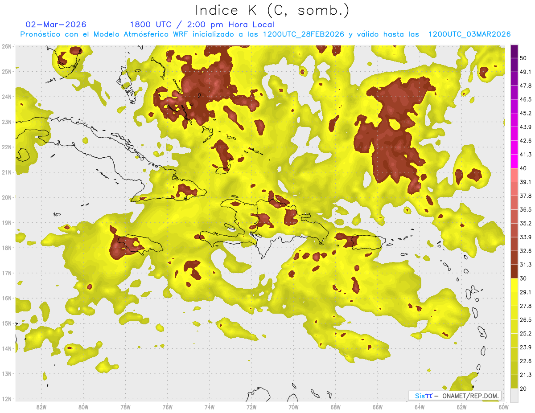Click the '35.2' color scale label
The width and height of the screenshot is (535, 413).
click(526, 223)
